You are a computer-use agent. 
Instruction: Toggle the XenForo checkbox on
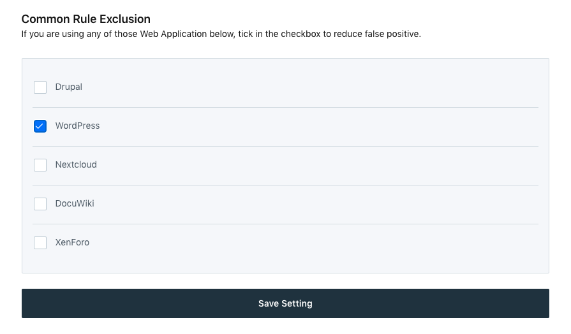(40, 243)
